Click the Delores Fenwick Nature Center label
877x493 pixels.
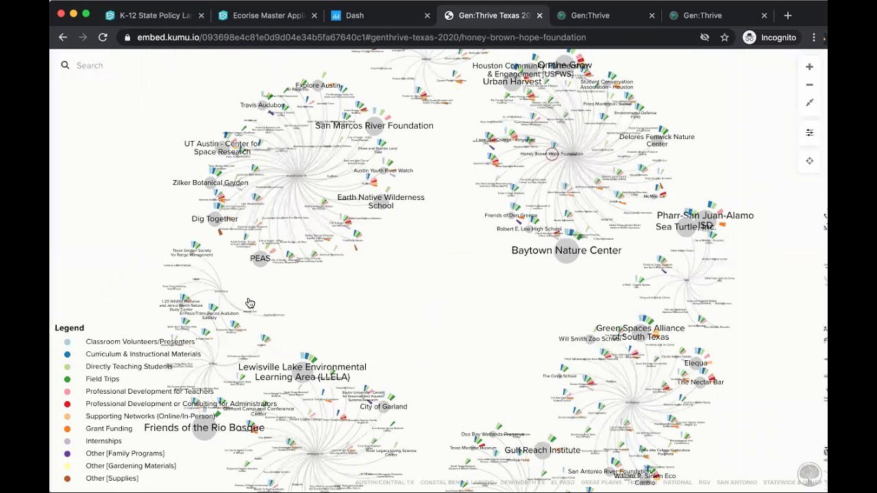657,140
